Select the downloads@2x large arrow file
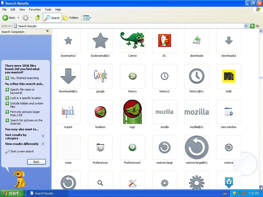 [68, 76]
